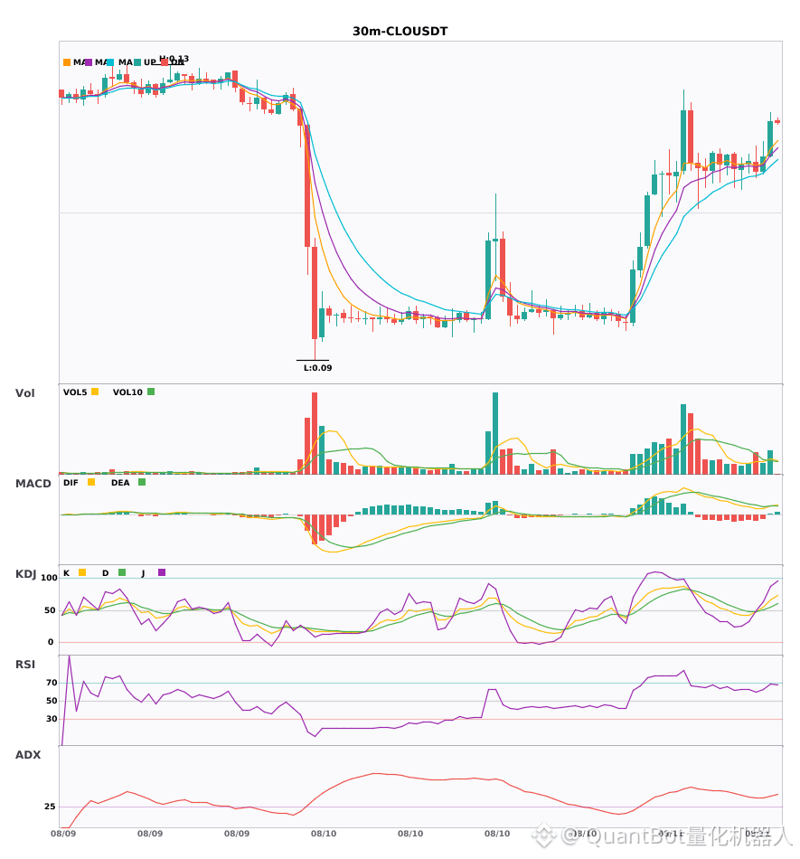Click the VOL10 legend text
This screenshot has width=800, height=859.
click(x=127, y=392)
